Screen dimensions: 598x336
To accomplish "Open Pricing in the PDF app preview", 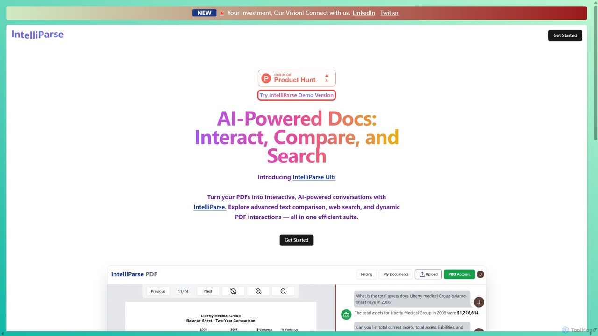I will point(367,274).
